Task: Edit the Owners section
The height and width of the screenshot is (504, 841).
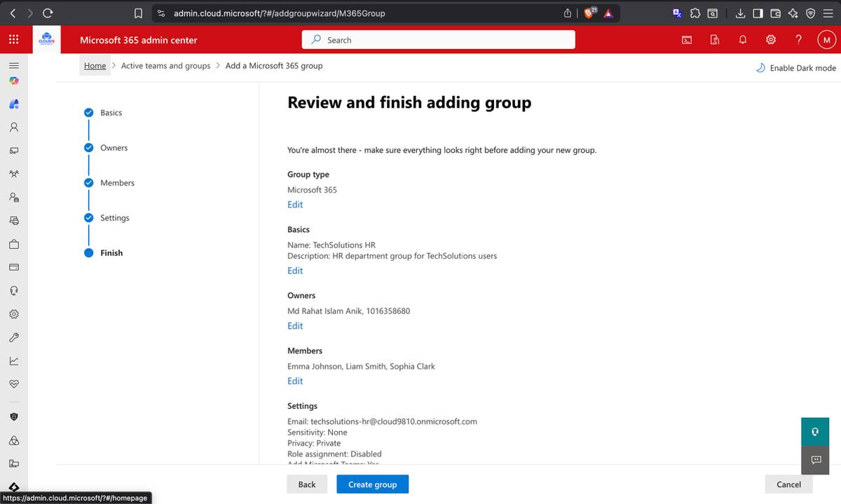Action: click(x=295, y=325)
